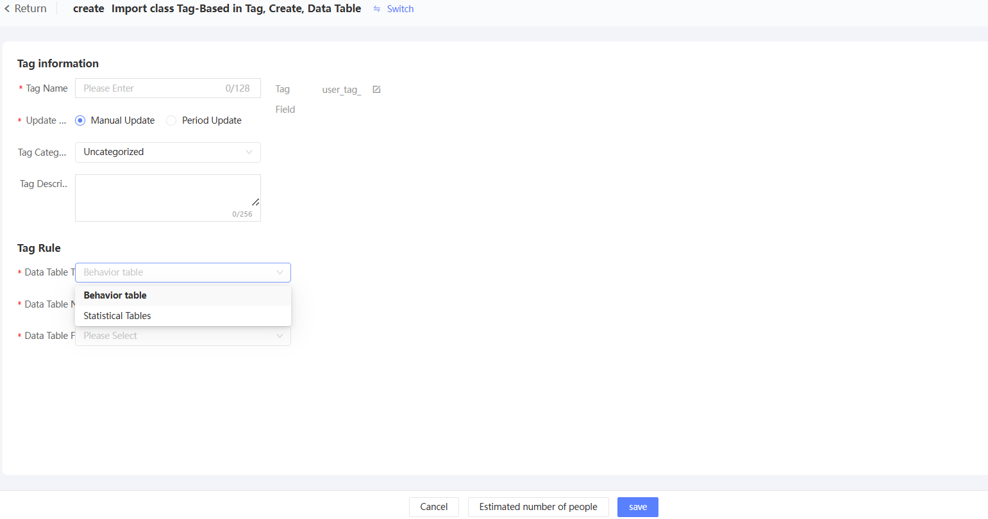Click the resize handle in Tag Description box

pos(256,202)
